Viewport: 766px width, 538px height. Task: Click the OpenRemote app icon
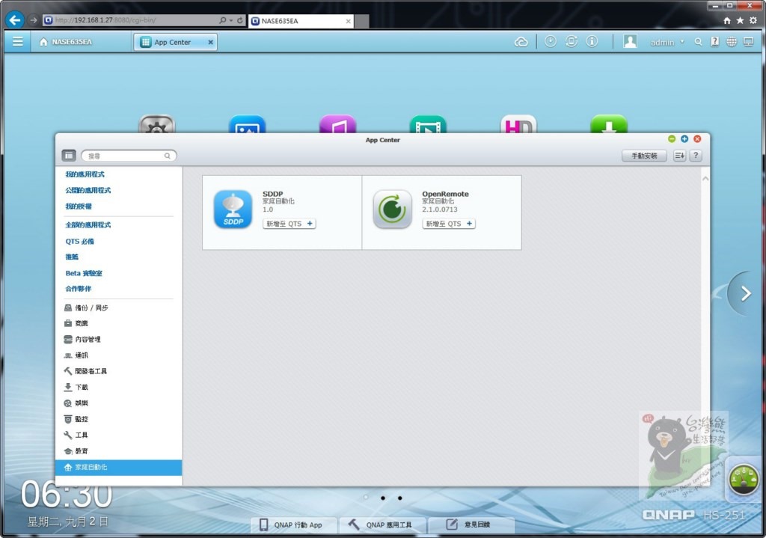click(x=393, y=210)
